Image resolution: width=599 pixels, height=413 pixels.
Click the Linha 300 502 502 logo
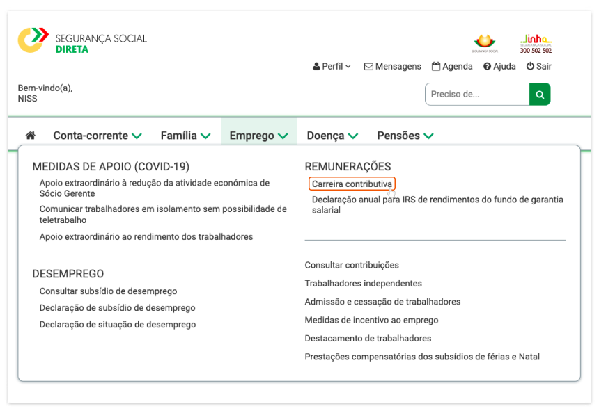point(536,44)
